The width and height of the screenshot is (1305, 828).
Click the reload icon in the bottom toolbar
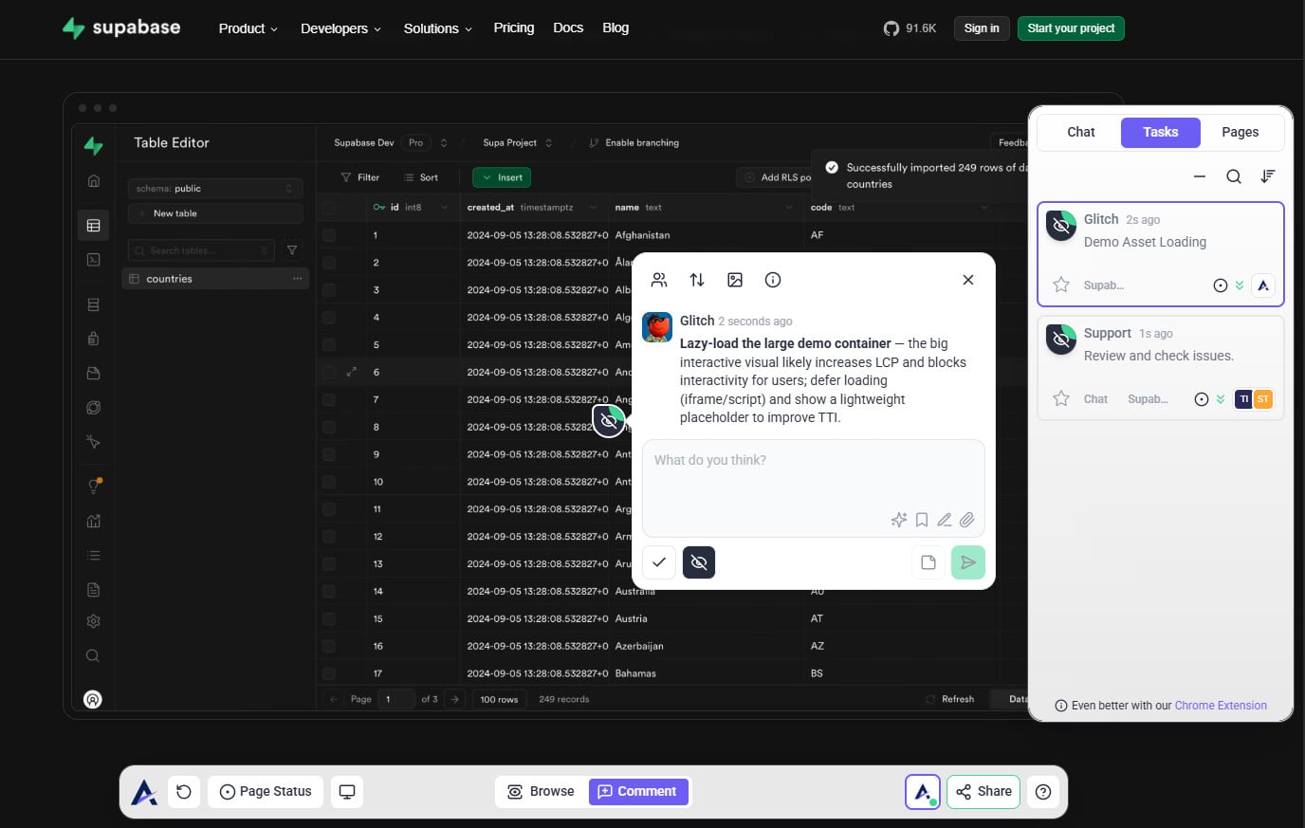coord(184,792)
